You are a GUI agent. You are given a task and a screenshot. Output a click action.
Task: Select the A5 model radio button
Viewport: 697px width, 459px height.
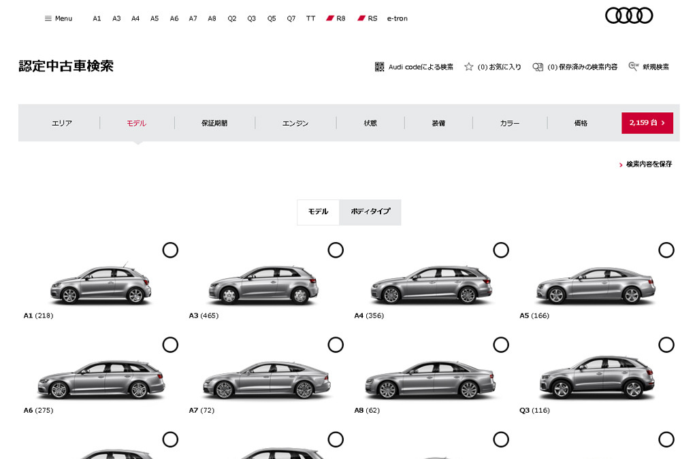pyautogui.click(x=666, y=250)
